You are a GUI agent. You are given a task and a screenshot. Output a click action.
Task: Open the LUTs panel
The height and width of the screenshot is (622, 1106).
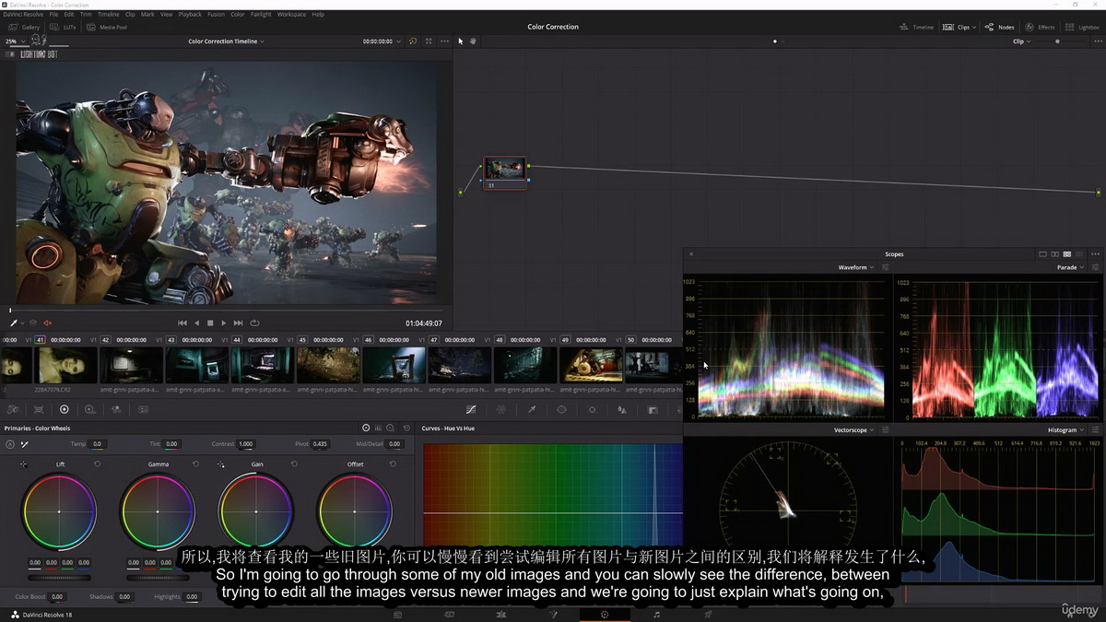tap(64, 28)
